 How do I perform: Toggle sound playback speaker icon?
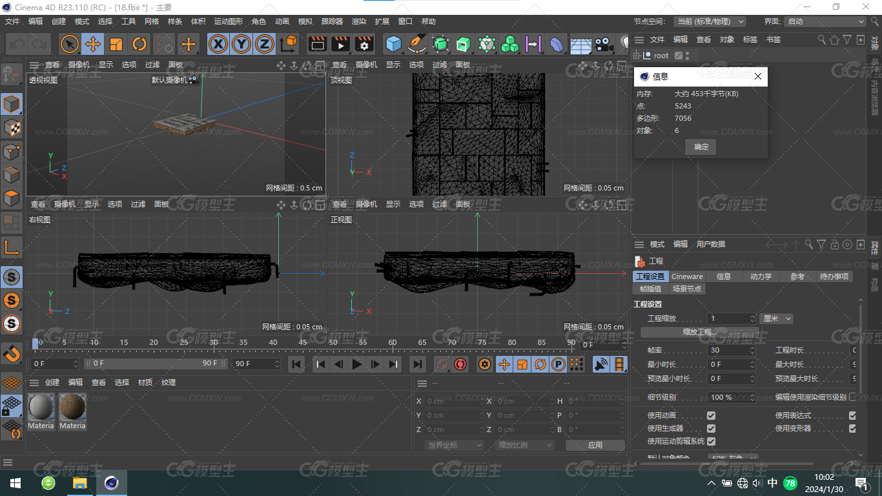601,364
